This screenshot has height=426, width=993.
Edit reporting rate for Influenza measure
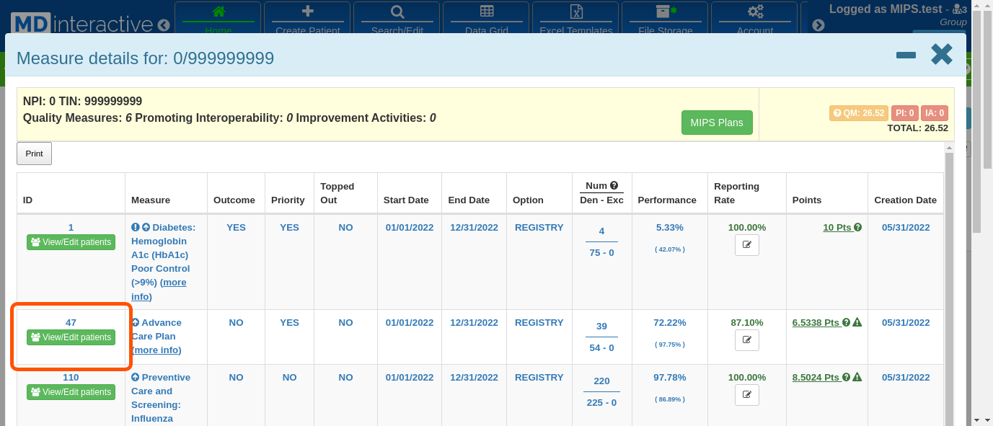[746, 395]
